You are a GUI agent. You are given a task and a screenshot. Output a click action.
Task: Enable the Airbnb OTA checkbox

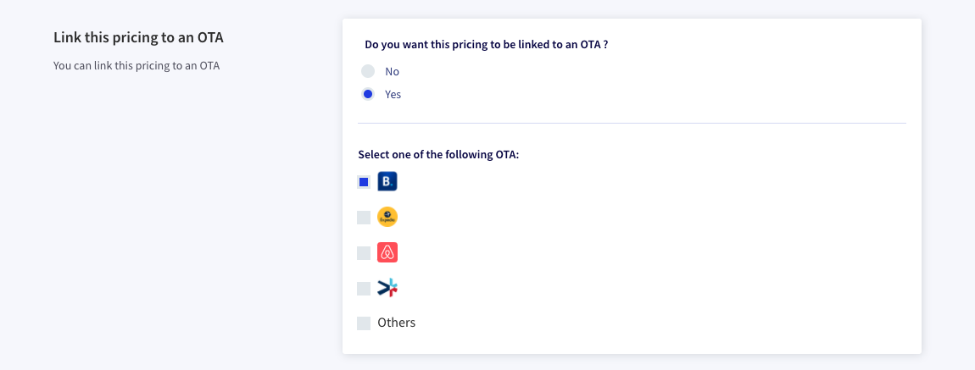click(x=364, y=252)
